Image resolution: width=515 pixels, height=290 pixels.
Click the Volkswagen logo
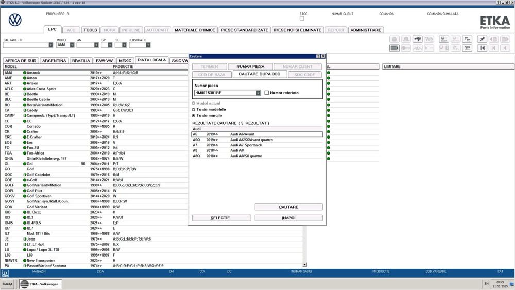coord(15,20)
